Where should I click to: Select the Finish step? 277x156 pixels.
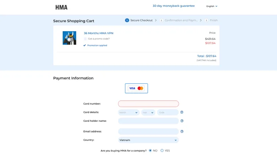tap(211, 20)
